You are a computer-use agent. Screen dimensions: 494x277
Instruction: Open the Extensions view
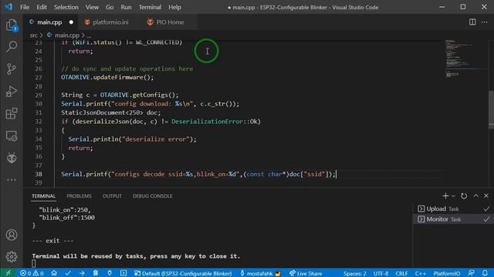click(x=12, y=113)
